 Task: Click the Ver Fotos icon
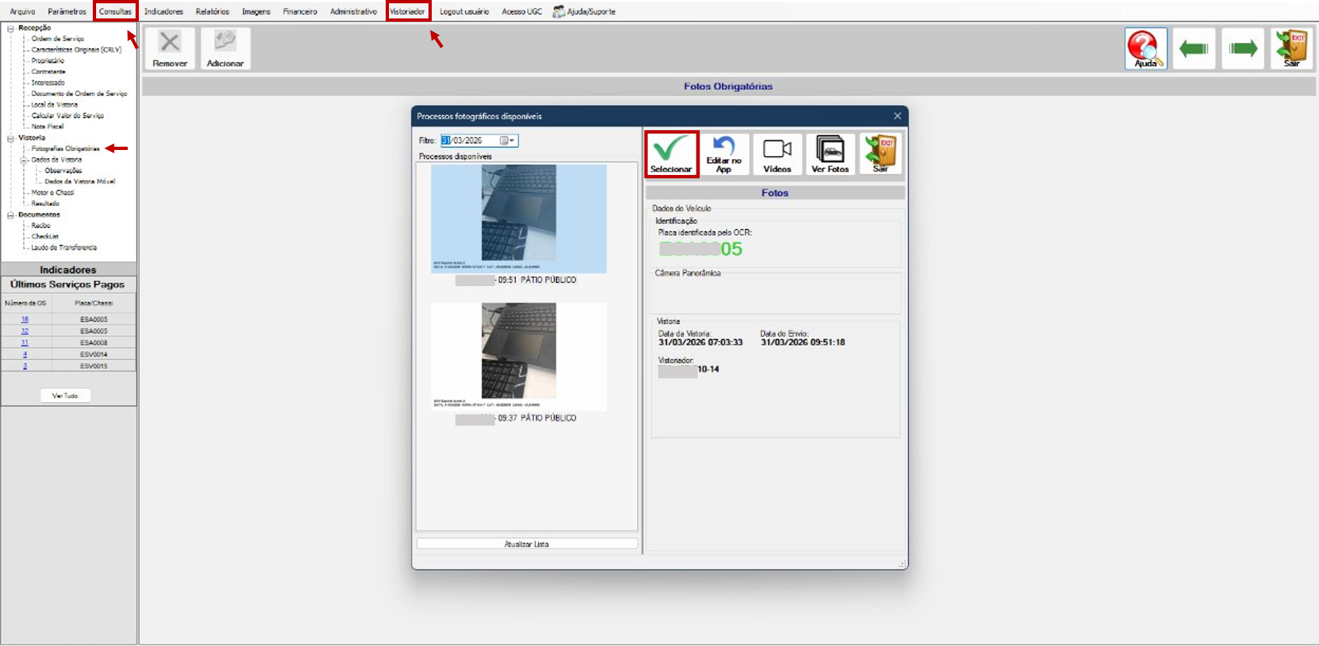[x=830, y=154]
